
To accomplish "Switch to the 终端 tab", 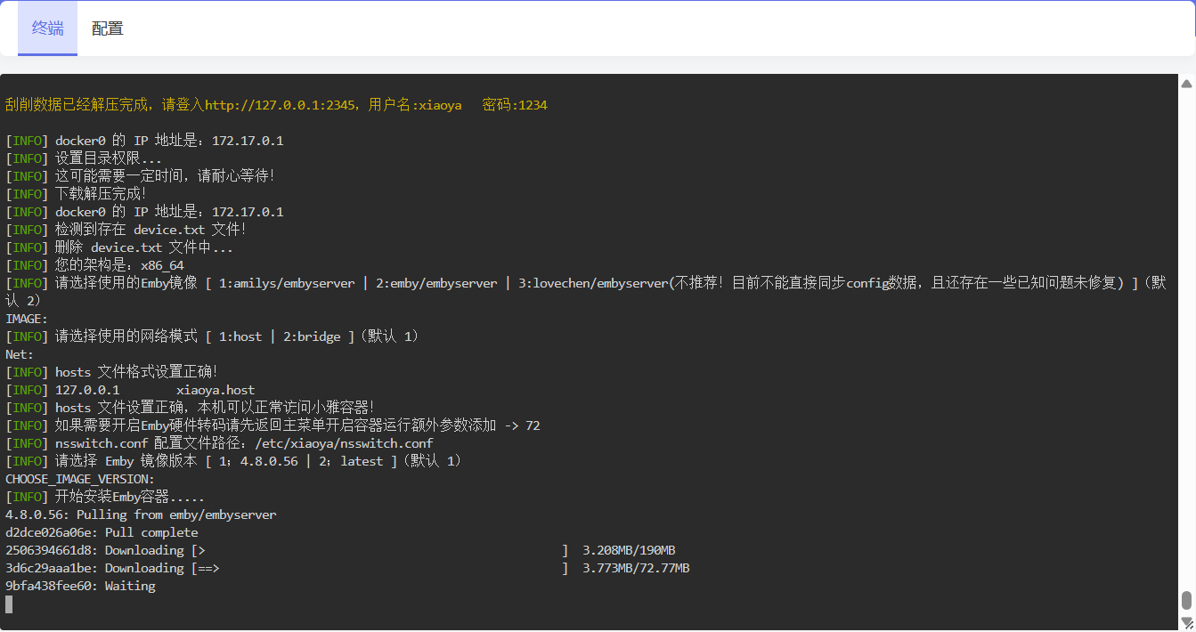I will pos(47,28).
